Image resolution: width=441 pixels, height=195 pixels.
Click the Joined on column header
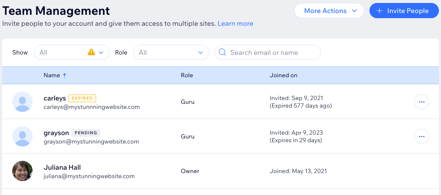coord(284,75)
